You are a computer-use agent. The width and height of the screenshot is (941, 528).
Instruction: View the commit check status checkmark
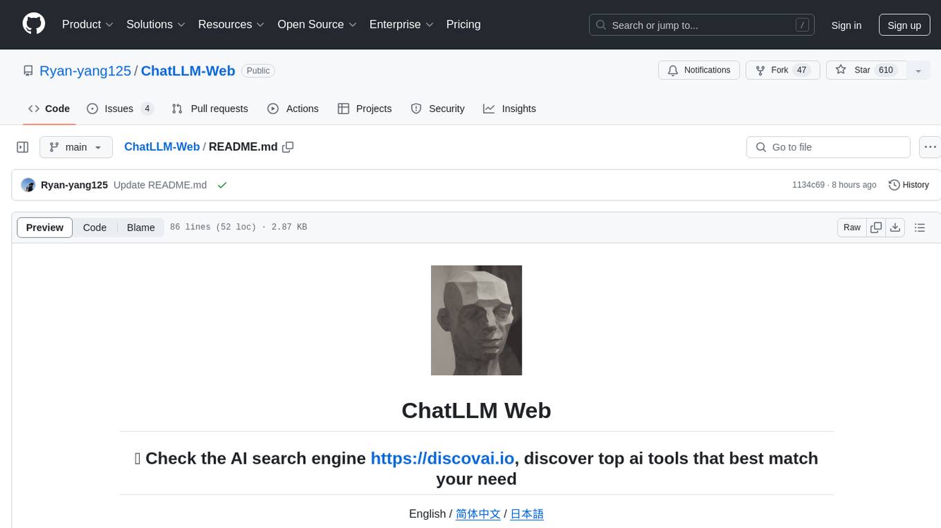coord(222,185)
